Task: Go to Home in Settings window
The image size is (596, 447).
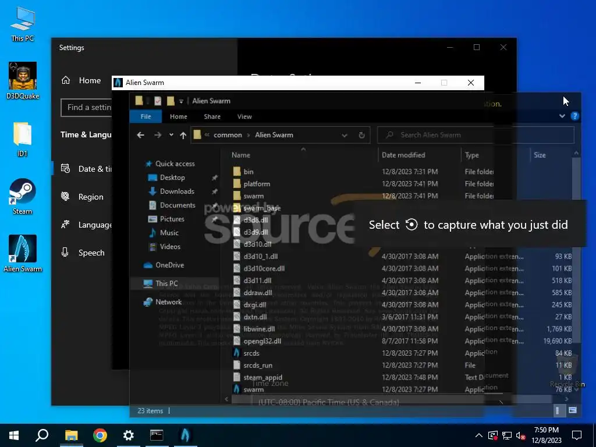Action: [81, 80]
